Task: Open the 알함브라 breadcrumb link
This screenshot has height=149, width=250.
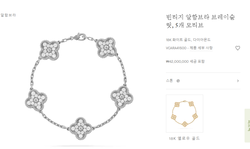Action: click(8, 15)
